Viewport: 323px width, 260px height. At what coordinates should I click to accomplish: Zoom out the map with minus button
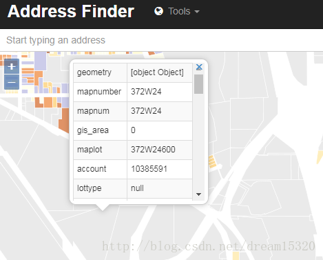[12, 82]
